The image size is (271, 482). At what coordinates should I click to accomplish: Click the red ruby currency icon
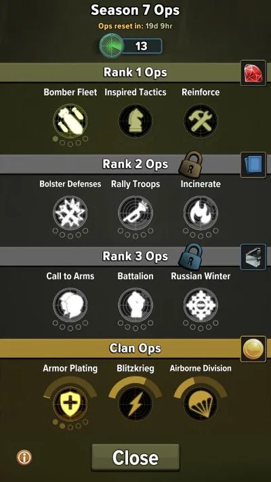(x=253, y=73)
